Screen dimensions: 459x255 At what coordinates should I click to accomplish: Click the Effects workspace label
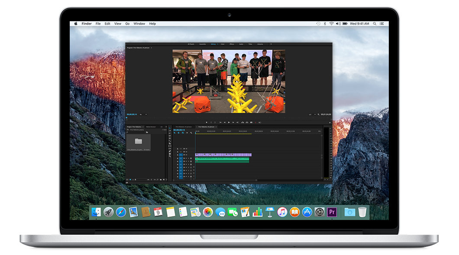click(x=232, y=44)
